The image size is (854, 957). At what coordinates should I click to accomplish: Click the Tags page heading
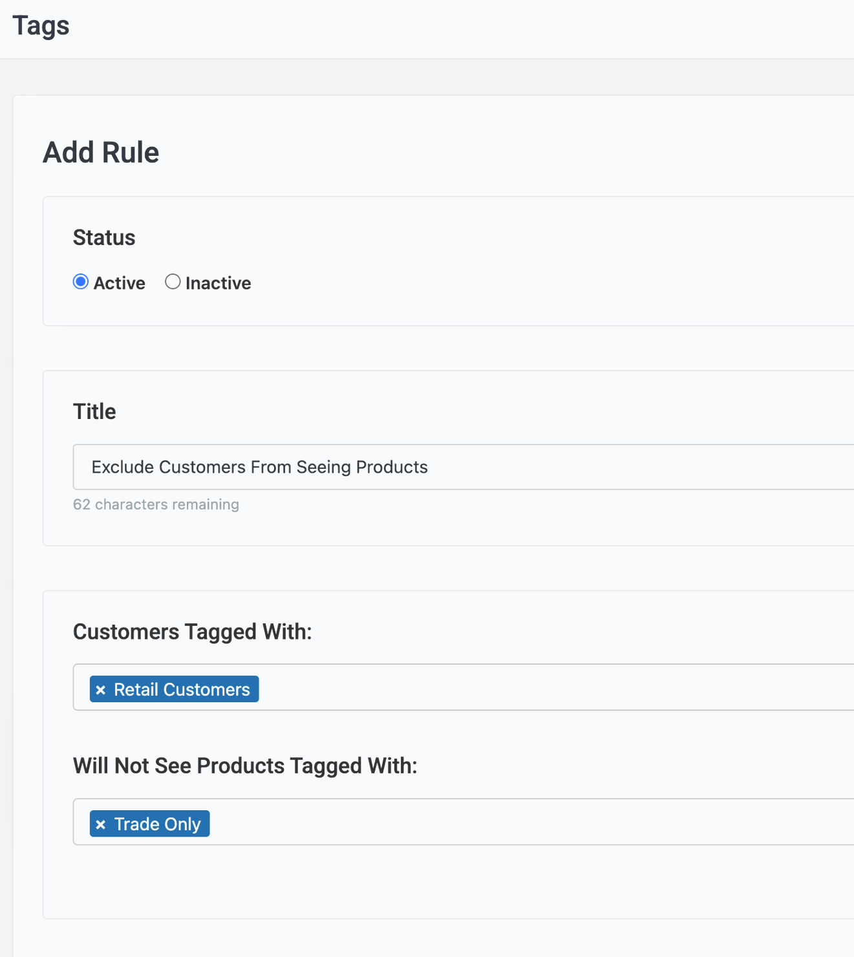coord(41,26)
